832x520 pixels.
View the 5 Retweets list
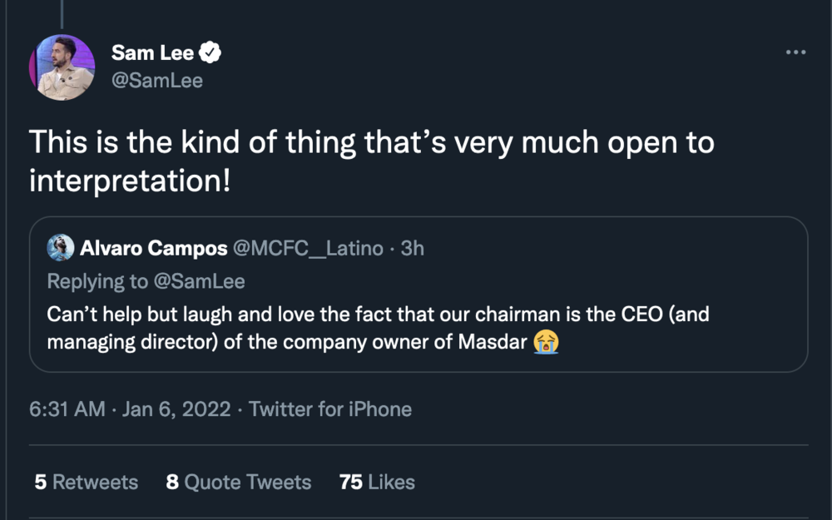click(x=86, y=482)
